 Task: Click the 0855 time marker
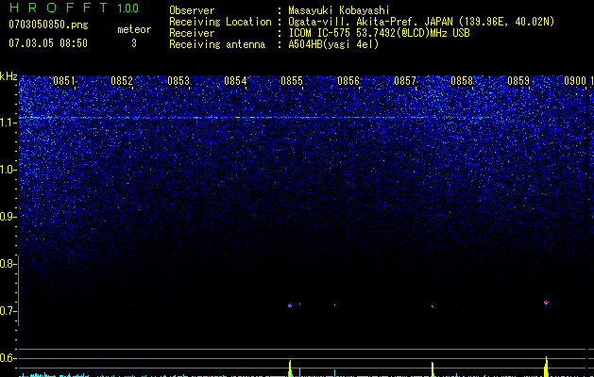coord(292,81)
